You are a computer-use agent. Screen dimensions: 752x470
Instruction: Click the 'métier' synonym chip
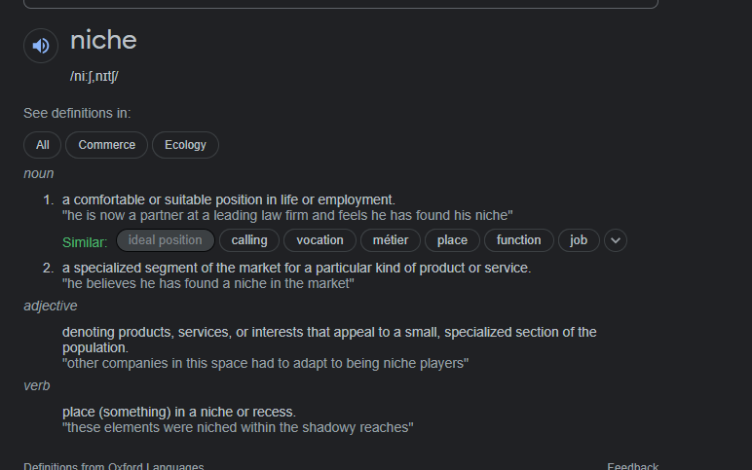coord(391,240)
